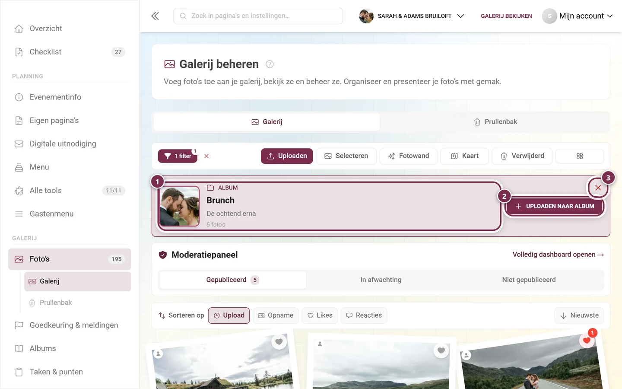622x389 pixels.
Task: Focus the page and settings search field
Action: 258,16
